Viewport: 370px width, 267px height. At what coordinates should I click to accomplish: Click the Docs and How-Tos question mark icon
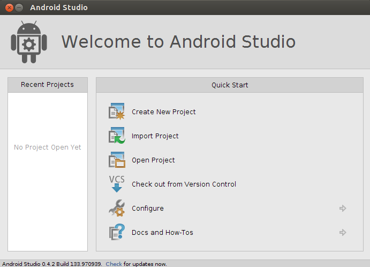(117, 232)
